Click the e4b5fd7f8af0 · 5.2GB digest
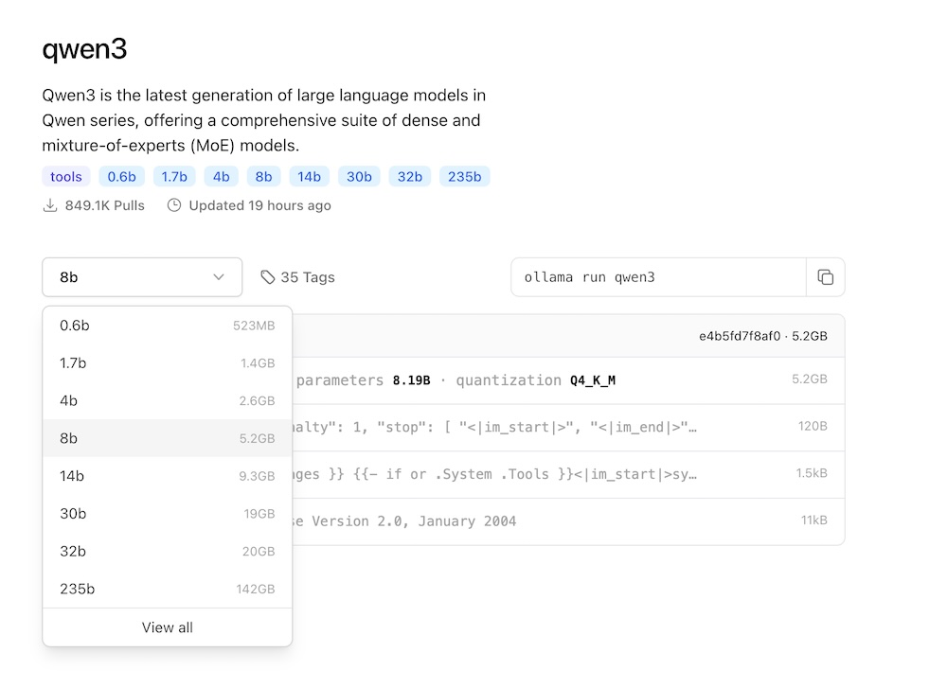The width and height of the screenshot is (947, 688). coord(762,336)
